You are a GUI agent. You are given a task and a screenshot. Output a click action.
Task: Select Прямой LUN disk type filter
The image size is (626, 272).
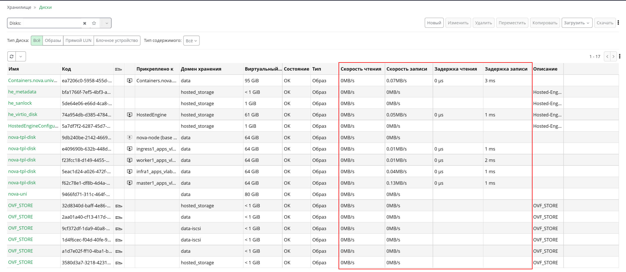point(78,40)
